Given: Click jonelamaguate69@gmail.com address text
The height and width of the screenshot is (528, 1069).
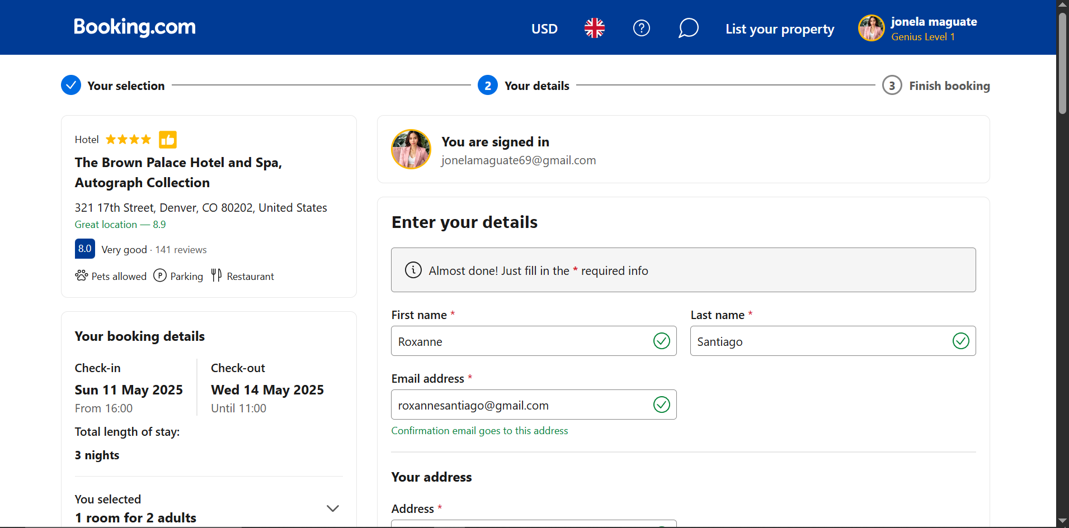Looking at the screenshot, I should pyautogui.click(x=519, y=160).
